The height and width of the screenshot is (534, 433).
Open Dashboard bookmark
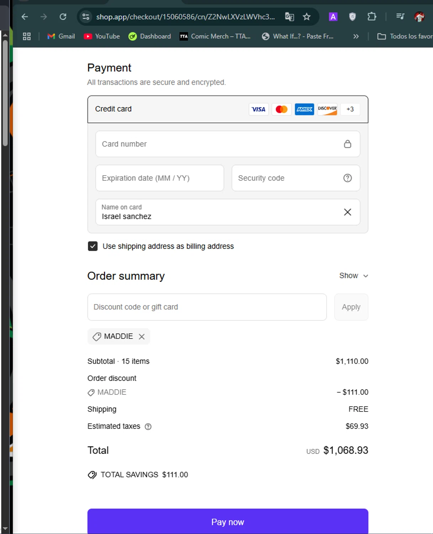(150, 36)
